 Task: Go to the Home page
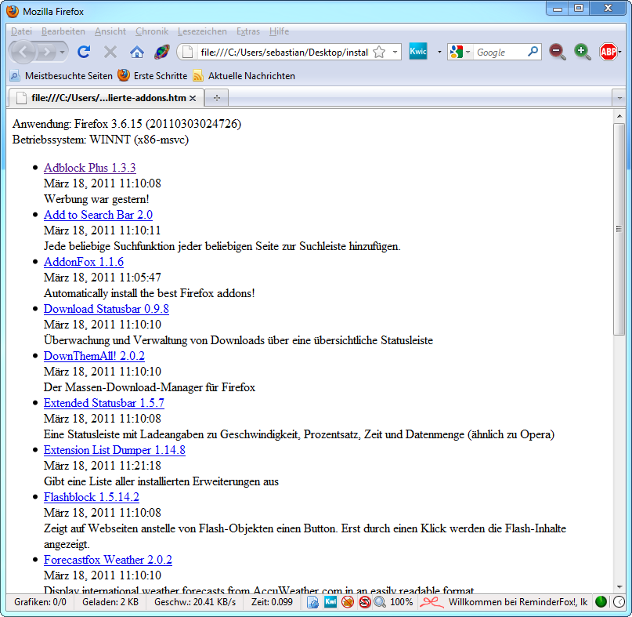click(136, 52)
